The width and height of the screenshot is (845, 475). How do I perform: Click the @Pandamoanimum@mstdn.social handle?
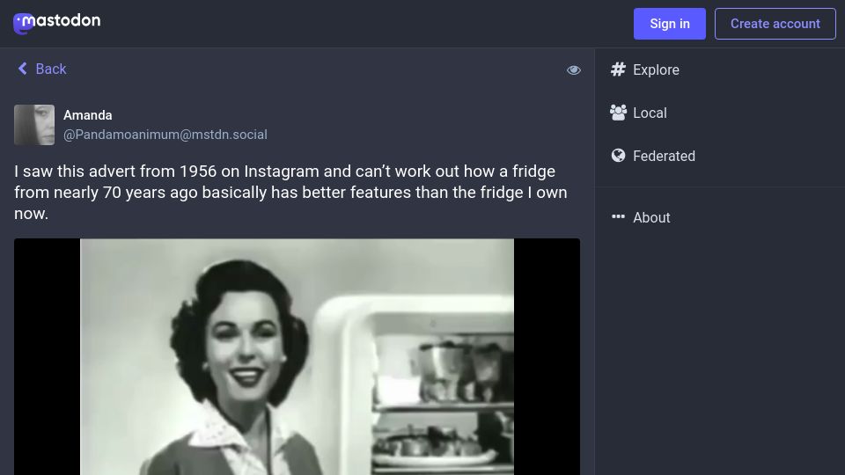pyautogui.click(x=165, y=135)
